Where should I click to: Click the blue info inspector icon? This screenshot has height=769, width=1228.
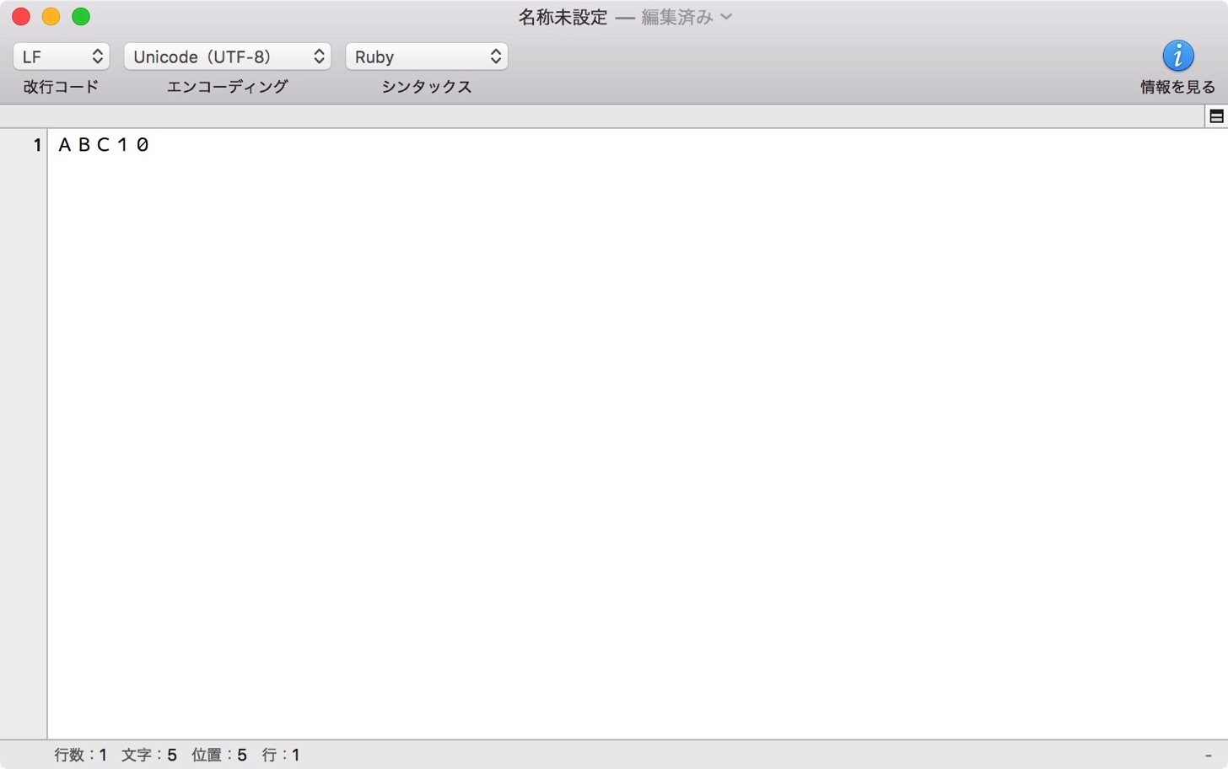click(1177, 56)
